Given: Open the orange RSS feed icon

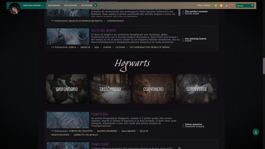Looking at the screenshot, I should [x=221, y=6].
